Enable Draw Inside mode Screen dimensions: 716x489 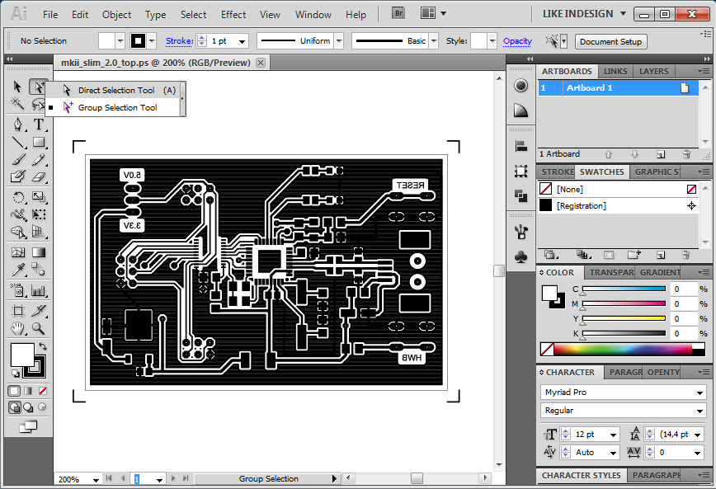42,407
